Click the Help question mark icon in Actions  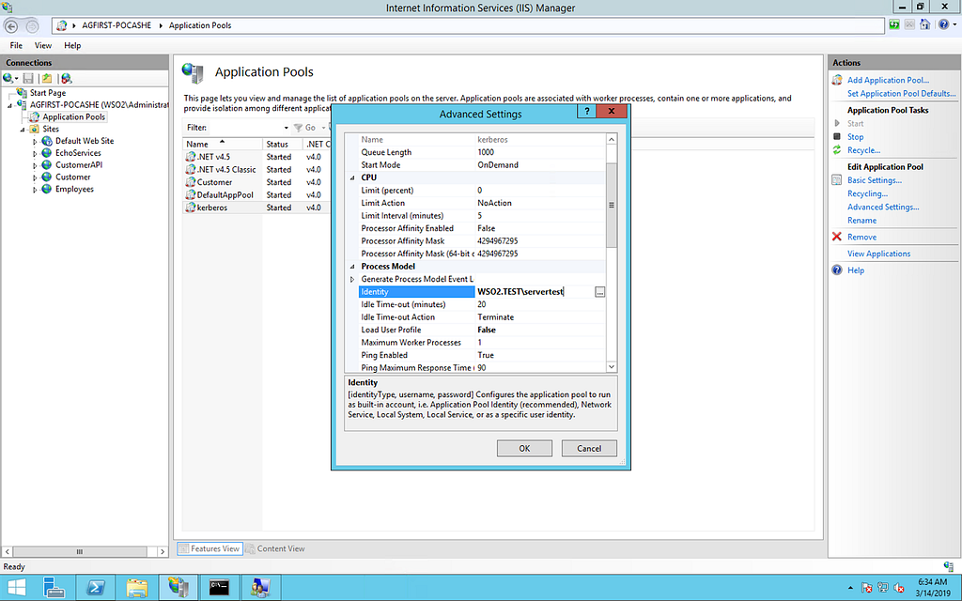pyautogui.click(x=837, y=270)
